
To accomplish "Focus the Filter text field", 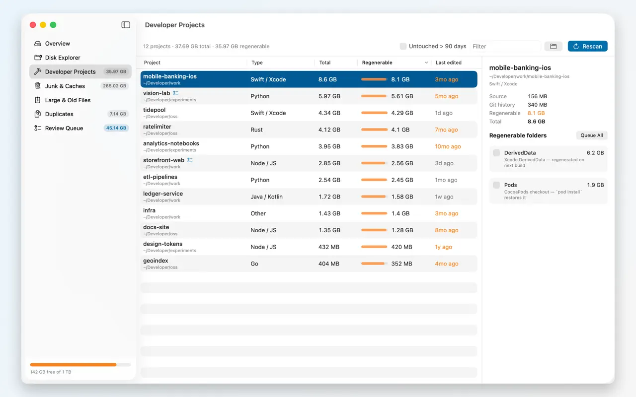I will tap(505, 46).
